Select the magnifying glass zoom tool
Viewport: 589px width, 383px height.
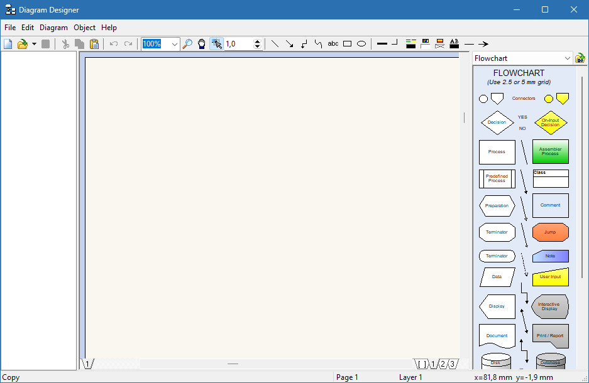pyautogui.click(x=187, y=44)
